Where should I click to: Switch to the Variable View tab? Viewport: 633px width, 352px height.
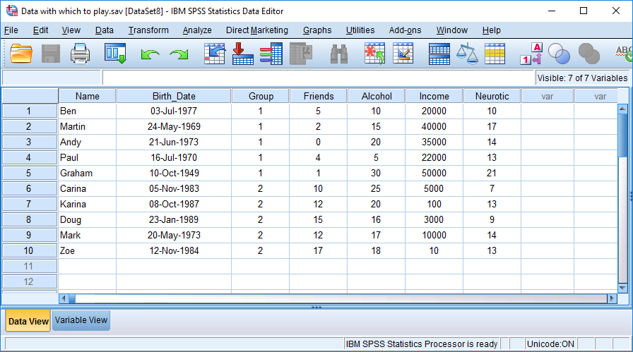[x=81, y=320]
